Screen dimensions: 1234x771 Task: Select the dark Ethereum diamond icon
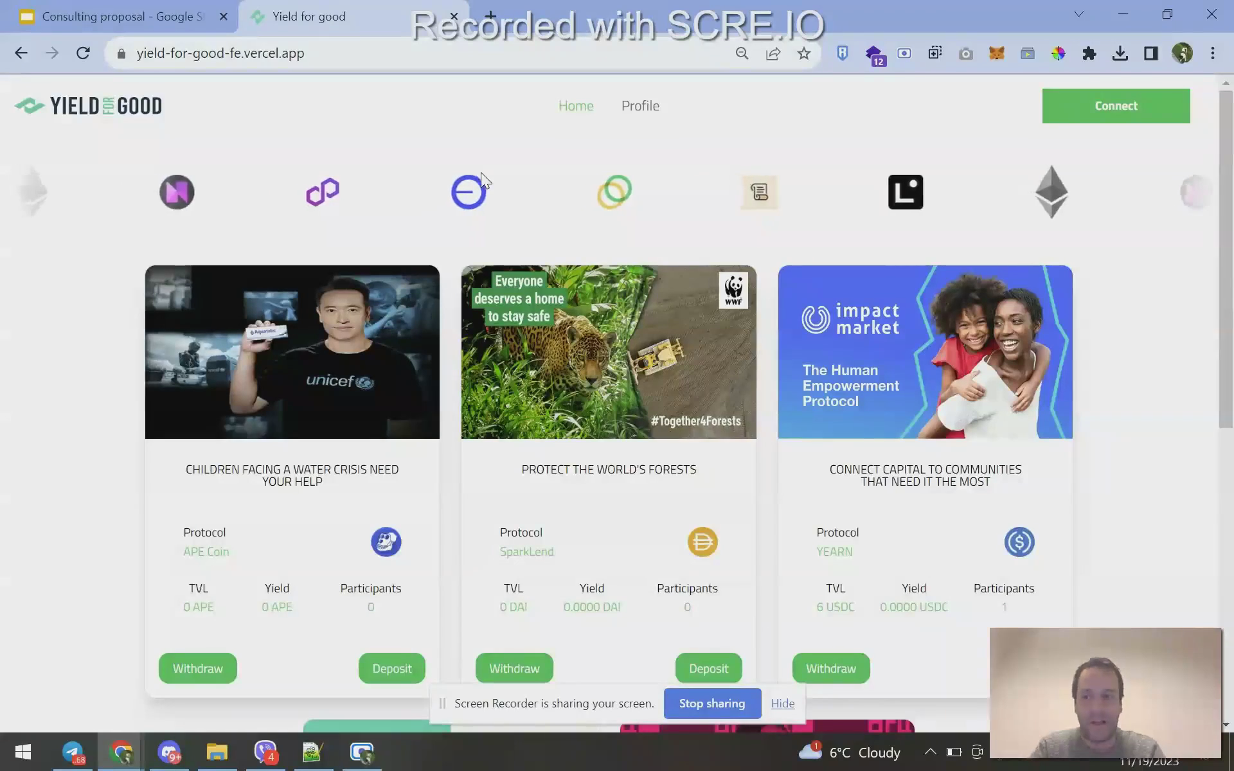coord(1051,191)
